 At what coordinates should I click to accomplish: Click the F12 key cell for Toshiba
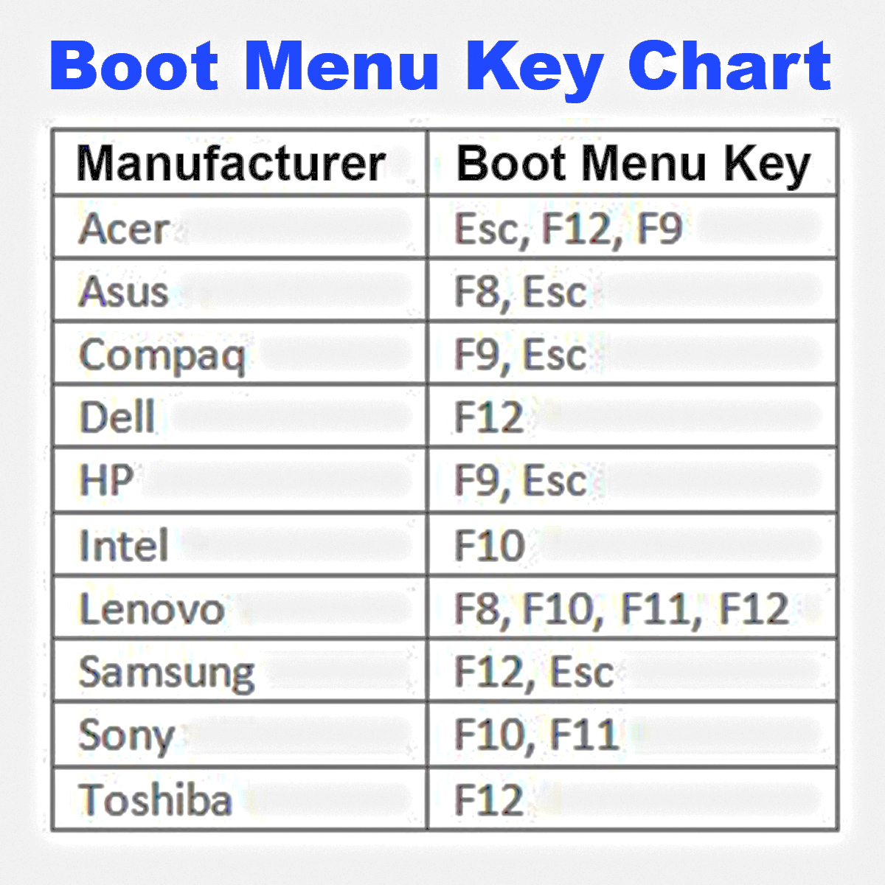point(632,799)
